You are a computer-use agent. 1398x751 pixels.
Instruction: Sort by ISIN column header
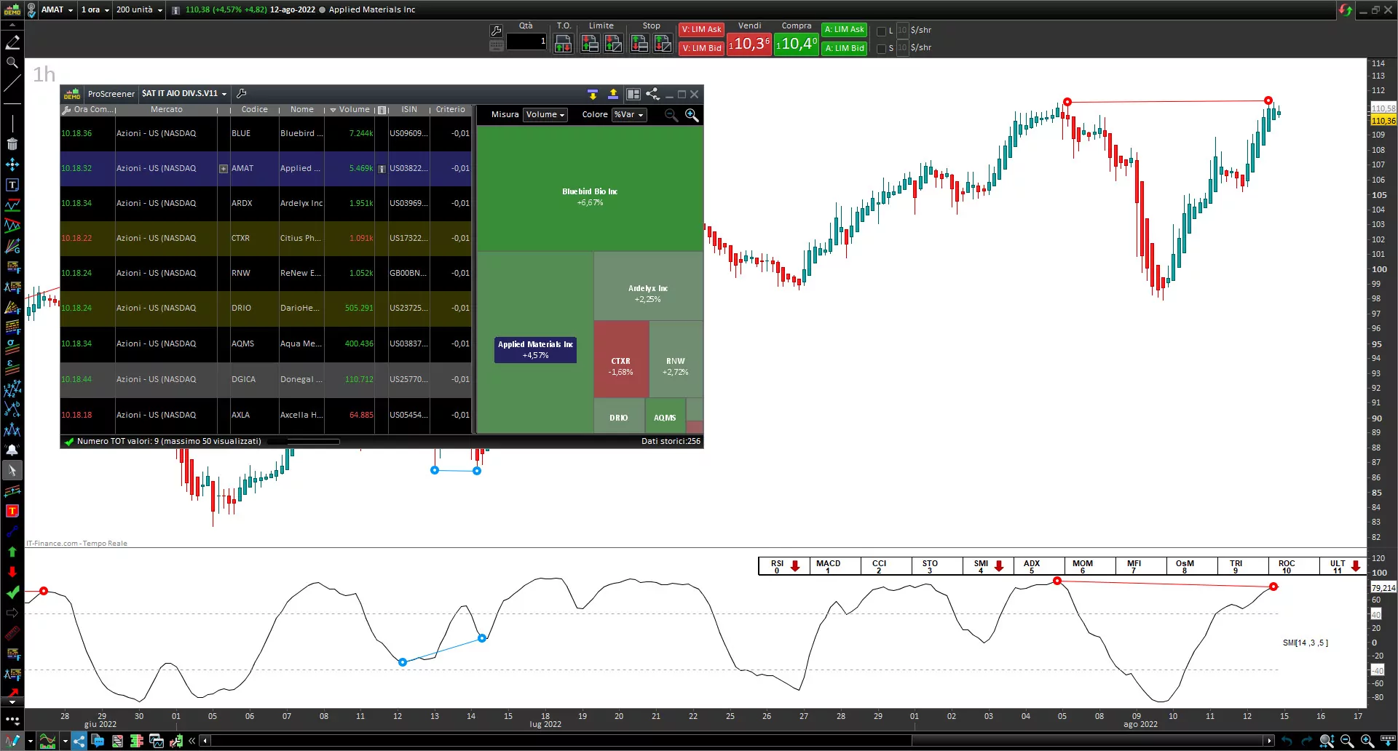point(409,110)
